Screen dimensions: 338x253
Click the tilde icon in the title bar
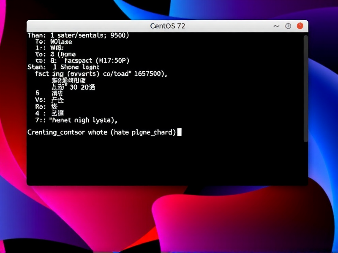tap(276, 26)
